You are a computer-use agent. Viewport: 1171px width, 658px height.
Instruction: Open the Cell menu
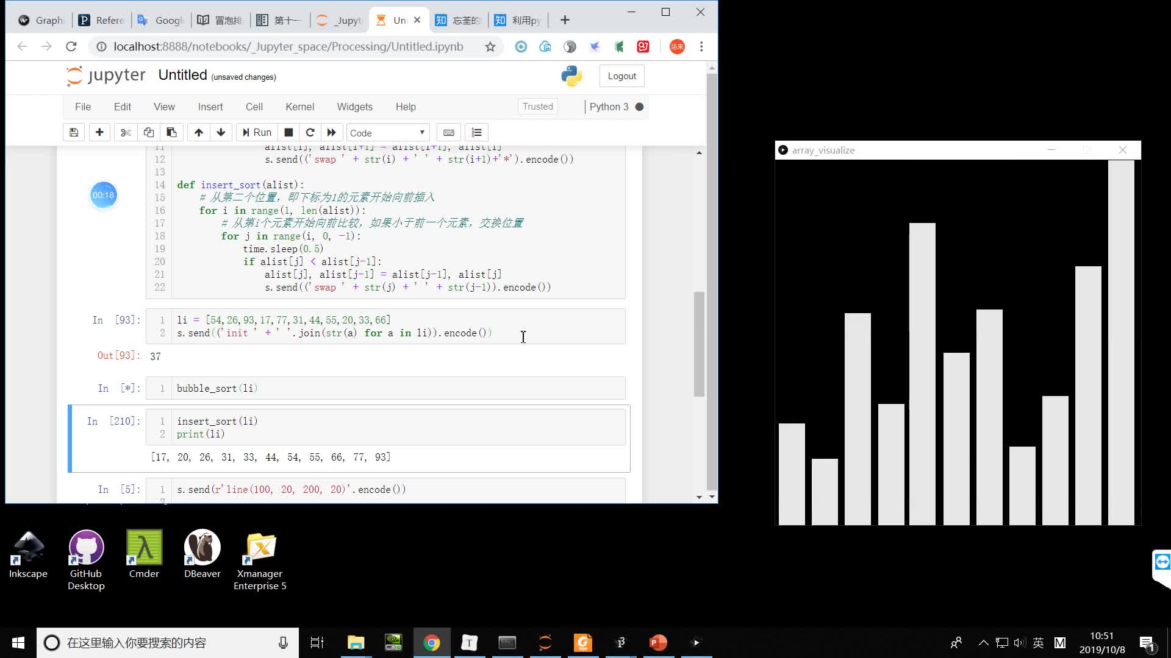pos(254,107)
